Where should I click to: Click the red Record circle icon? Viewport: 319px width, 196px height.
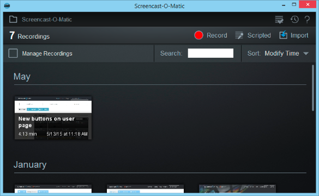198,35
